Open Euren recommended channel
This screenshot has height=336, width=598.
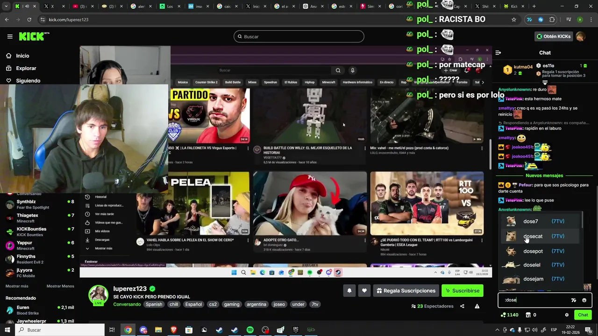[x=40, y=310]
